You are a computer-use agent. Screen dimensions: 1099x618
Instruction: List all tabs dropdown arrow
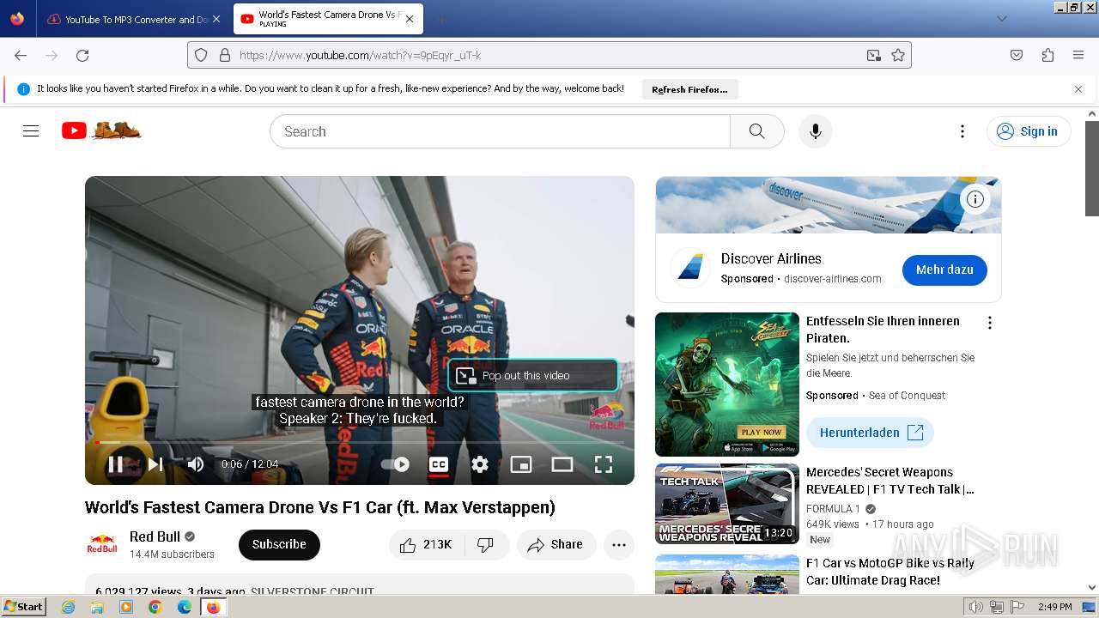point(1002,19)
